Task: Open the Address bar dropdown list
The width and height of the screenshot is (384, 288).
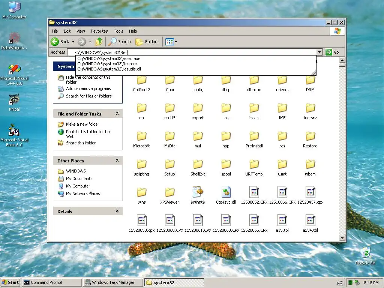Action: coord(319,52)
